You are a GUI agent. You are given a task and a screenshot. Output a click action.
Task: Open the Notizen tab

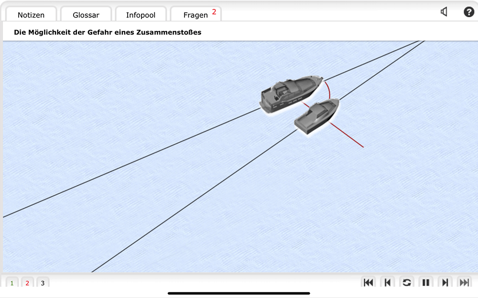point(31,15)
